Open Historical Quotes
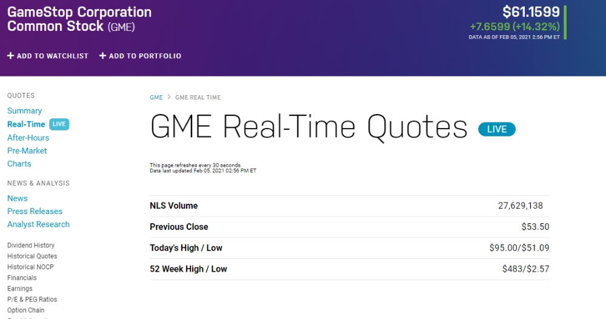 pos(32,257)
